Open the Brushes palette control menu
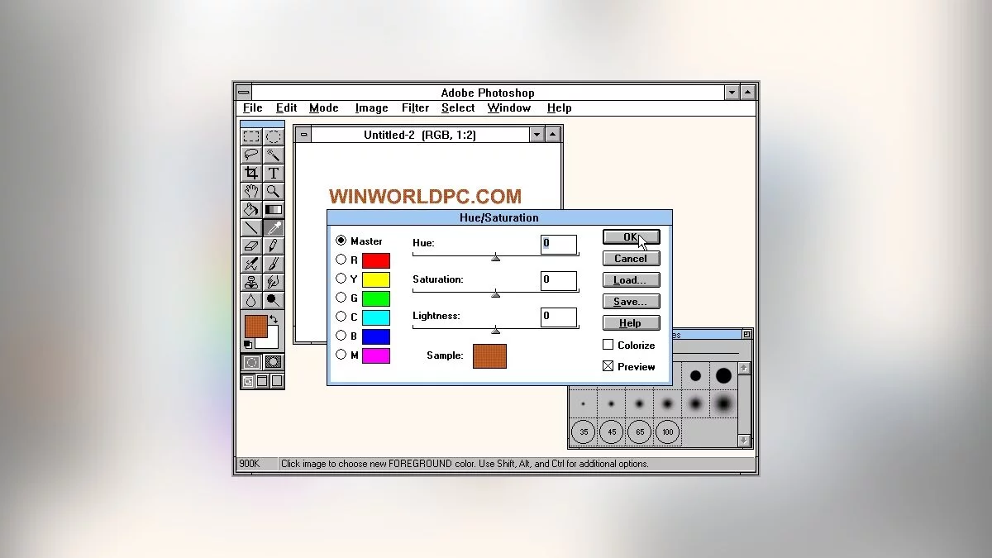Viewport: 992px width, 558px height. [x=746, y=335]
